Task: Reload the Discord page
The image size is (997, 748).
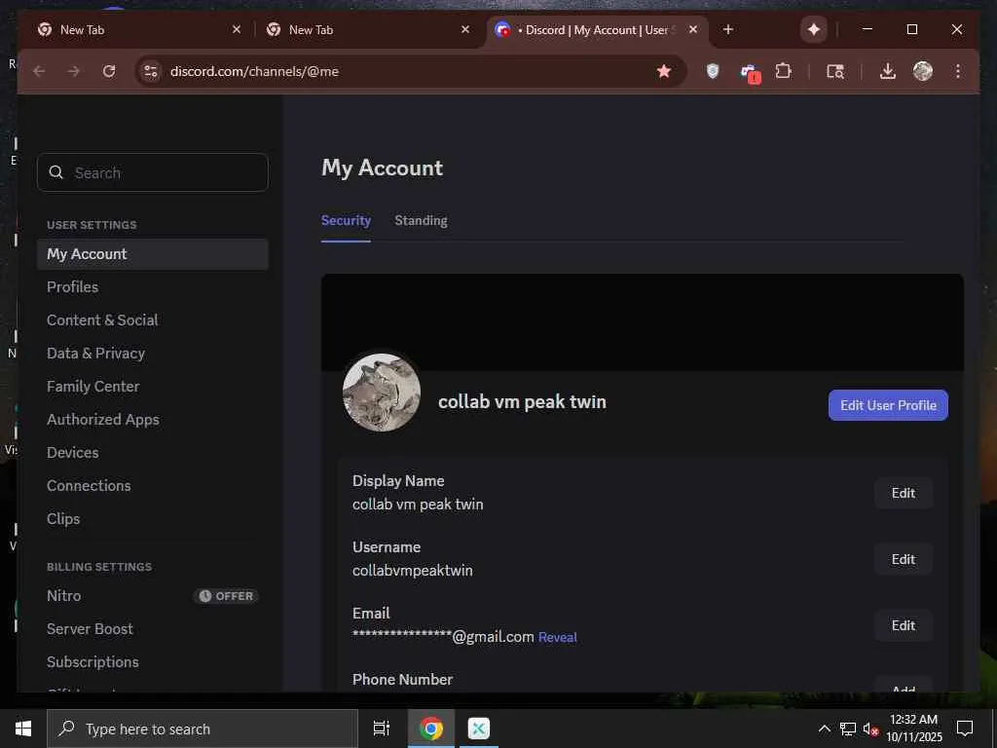Action: click(x=109, y=71)
